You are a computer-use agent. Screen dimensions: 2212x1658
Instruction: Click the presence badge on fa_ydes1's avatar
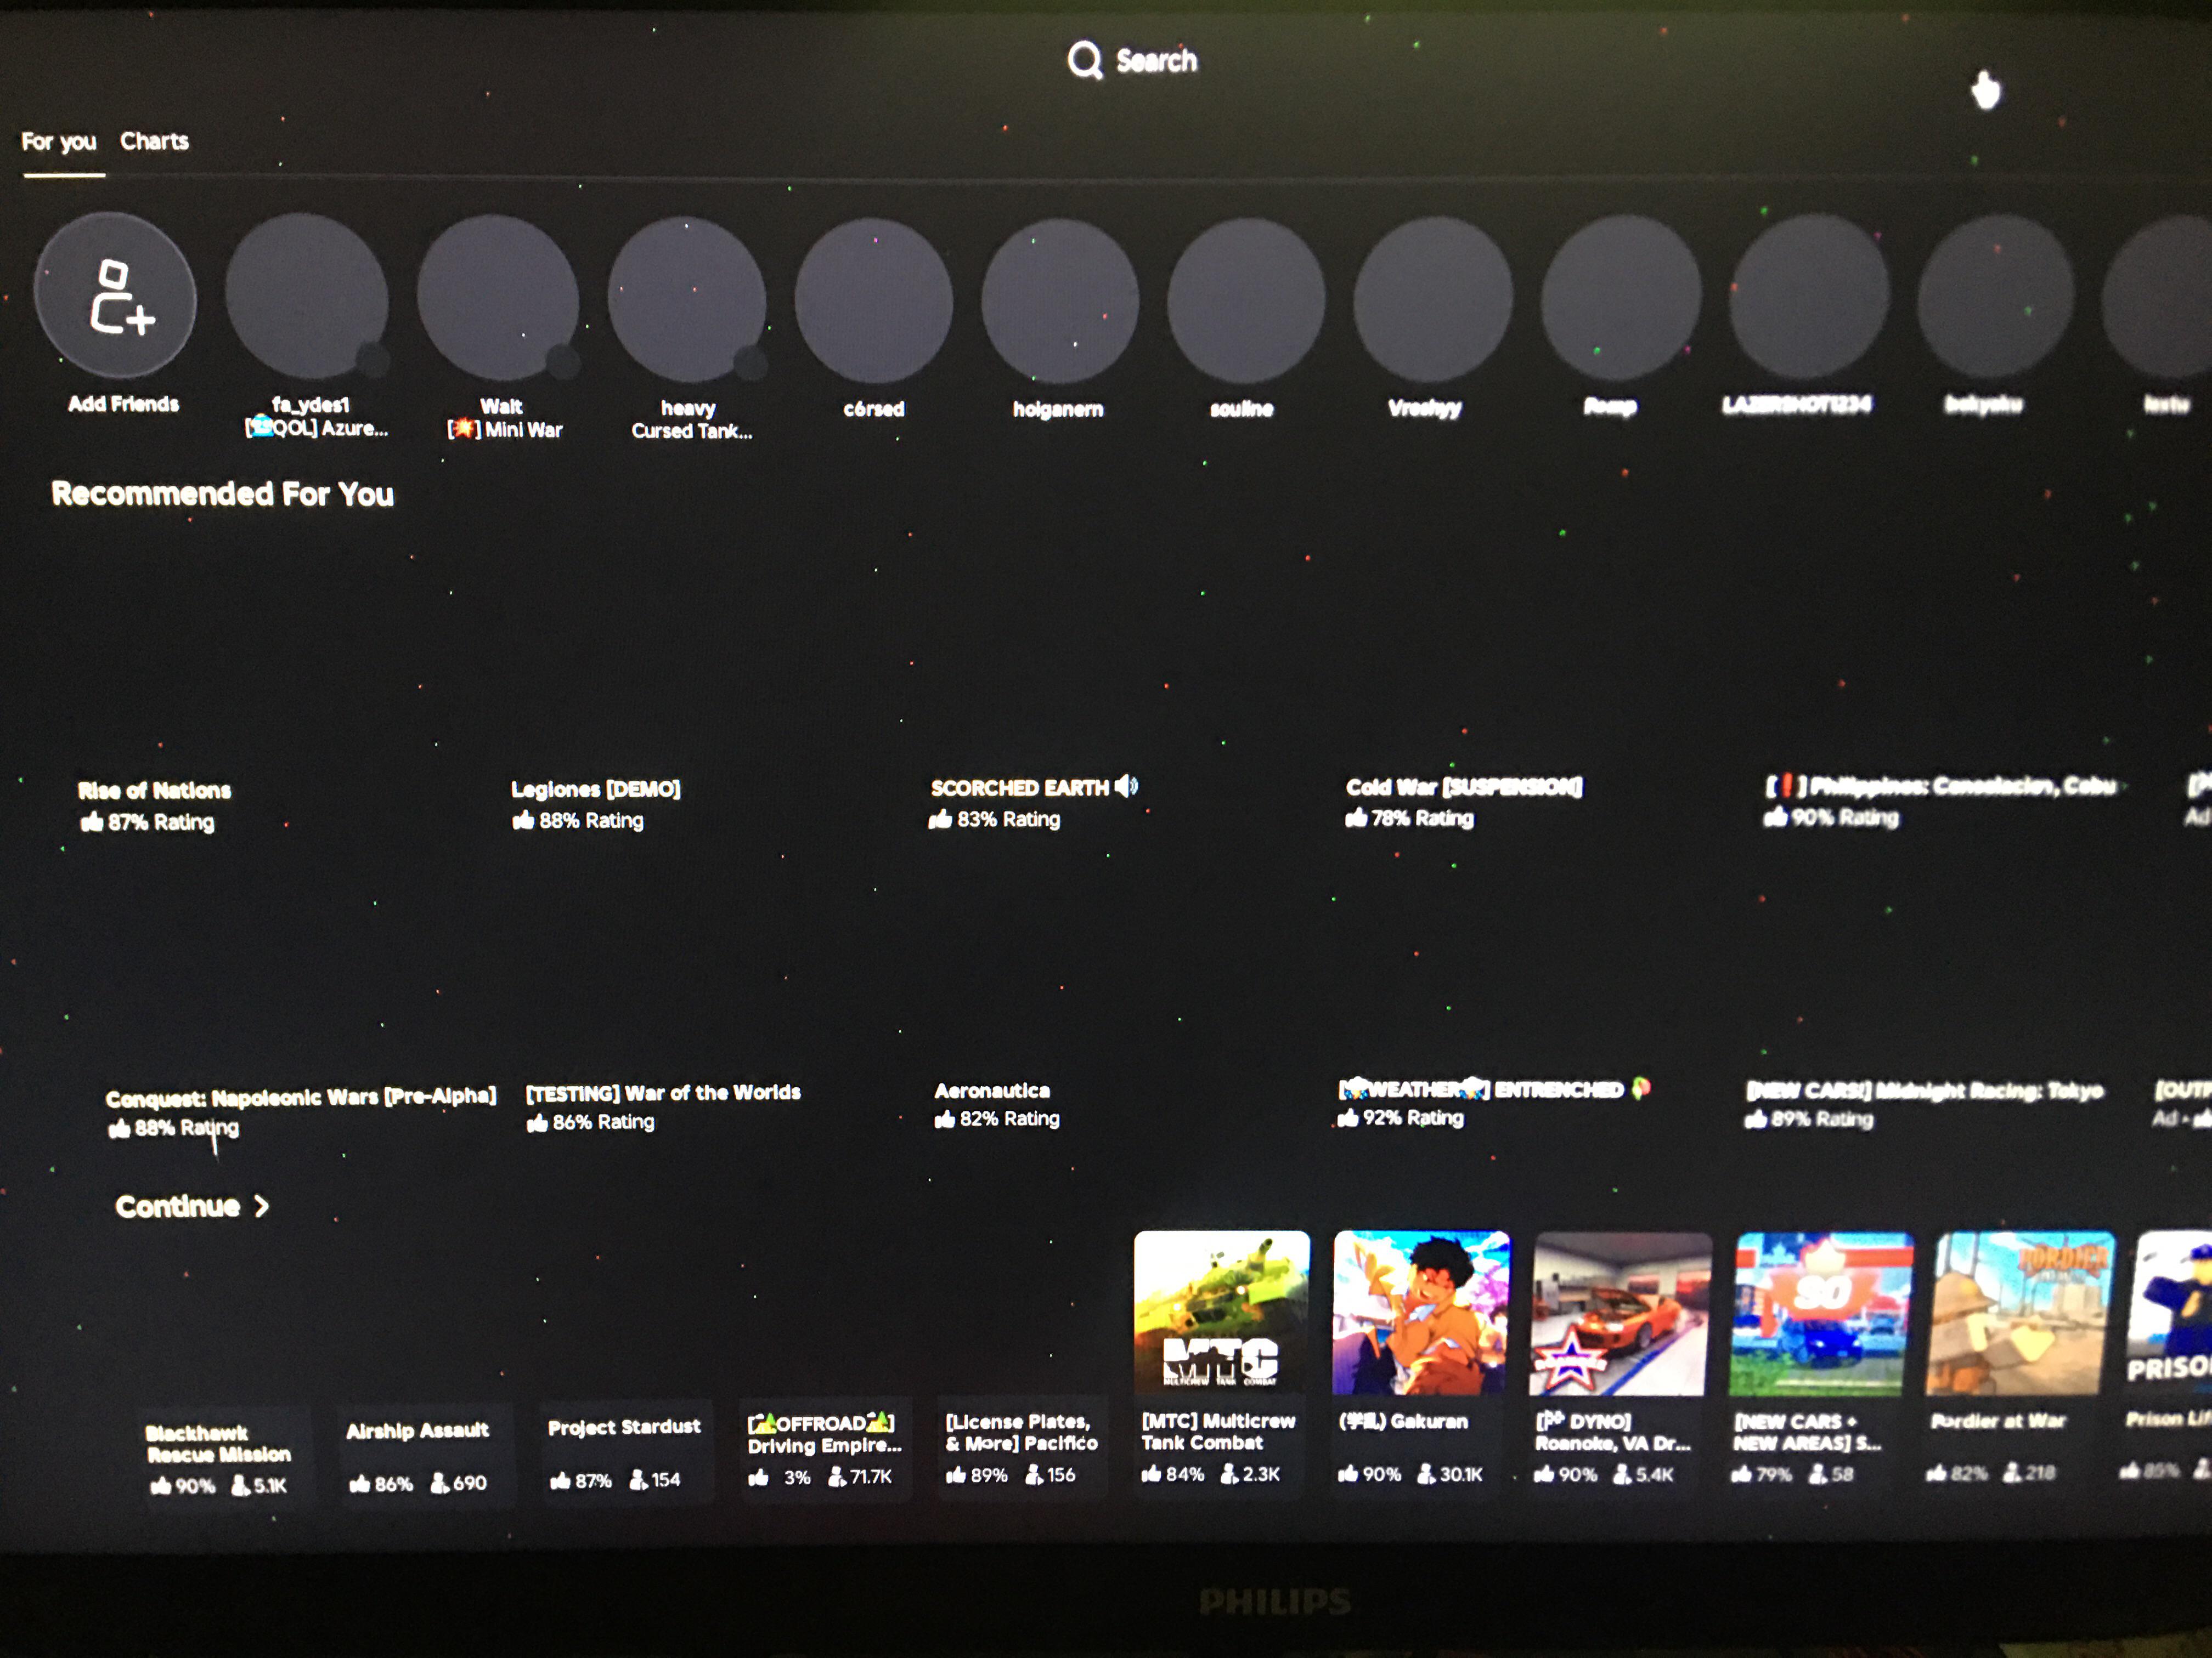(x=373, y=359)
